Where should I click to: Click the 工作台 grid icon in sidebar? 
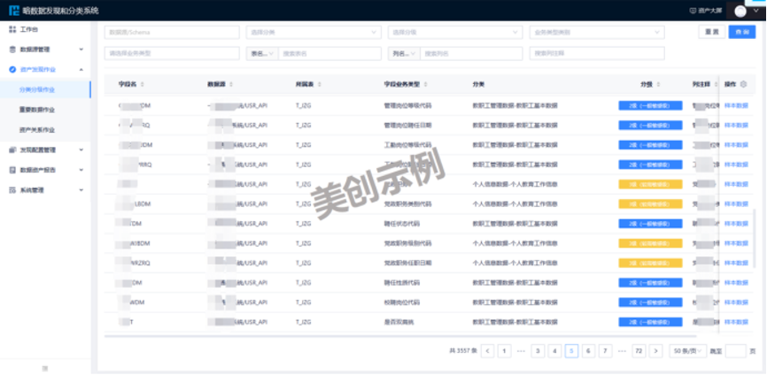pos(12,30)
